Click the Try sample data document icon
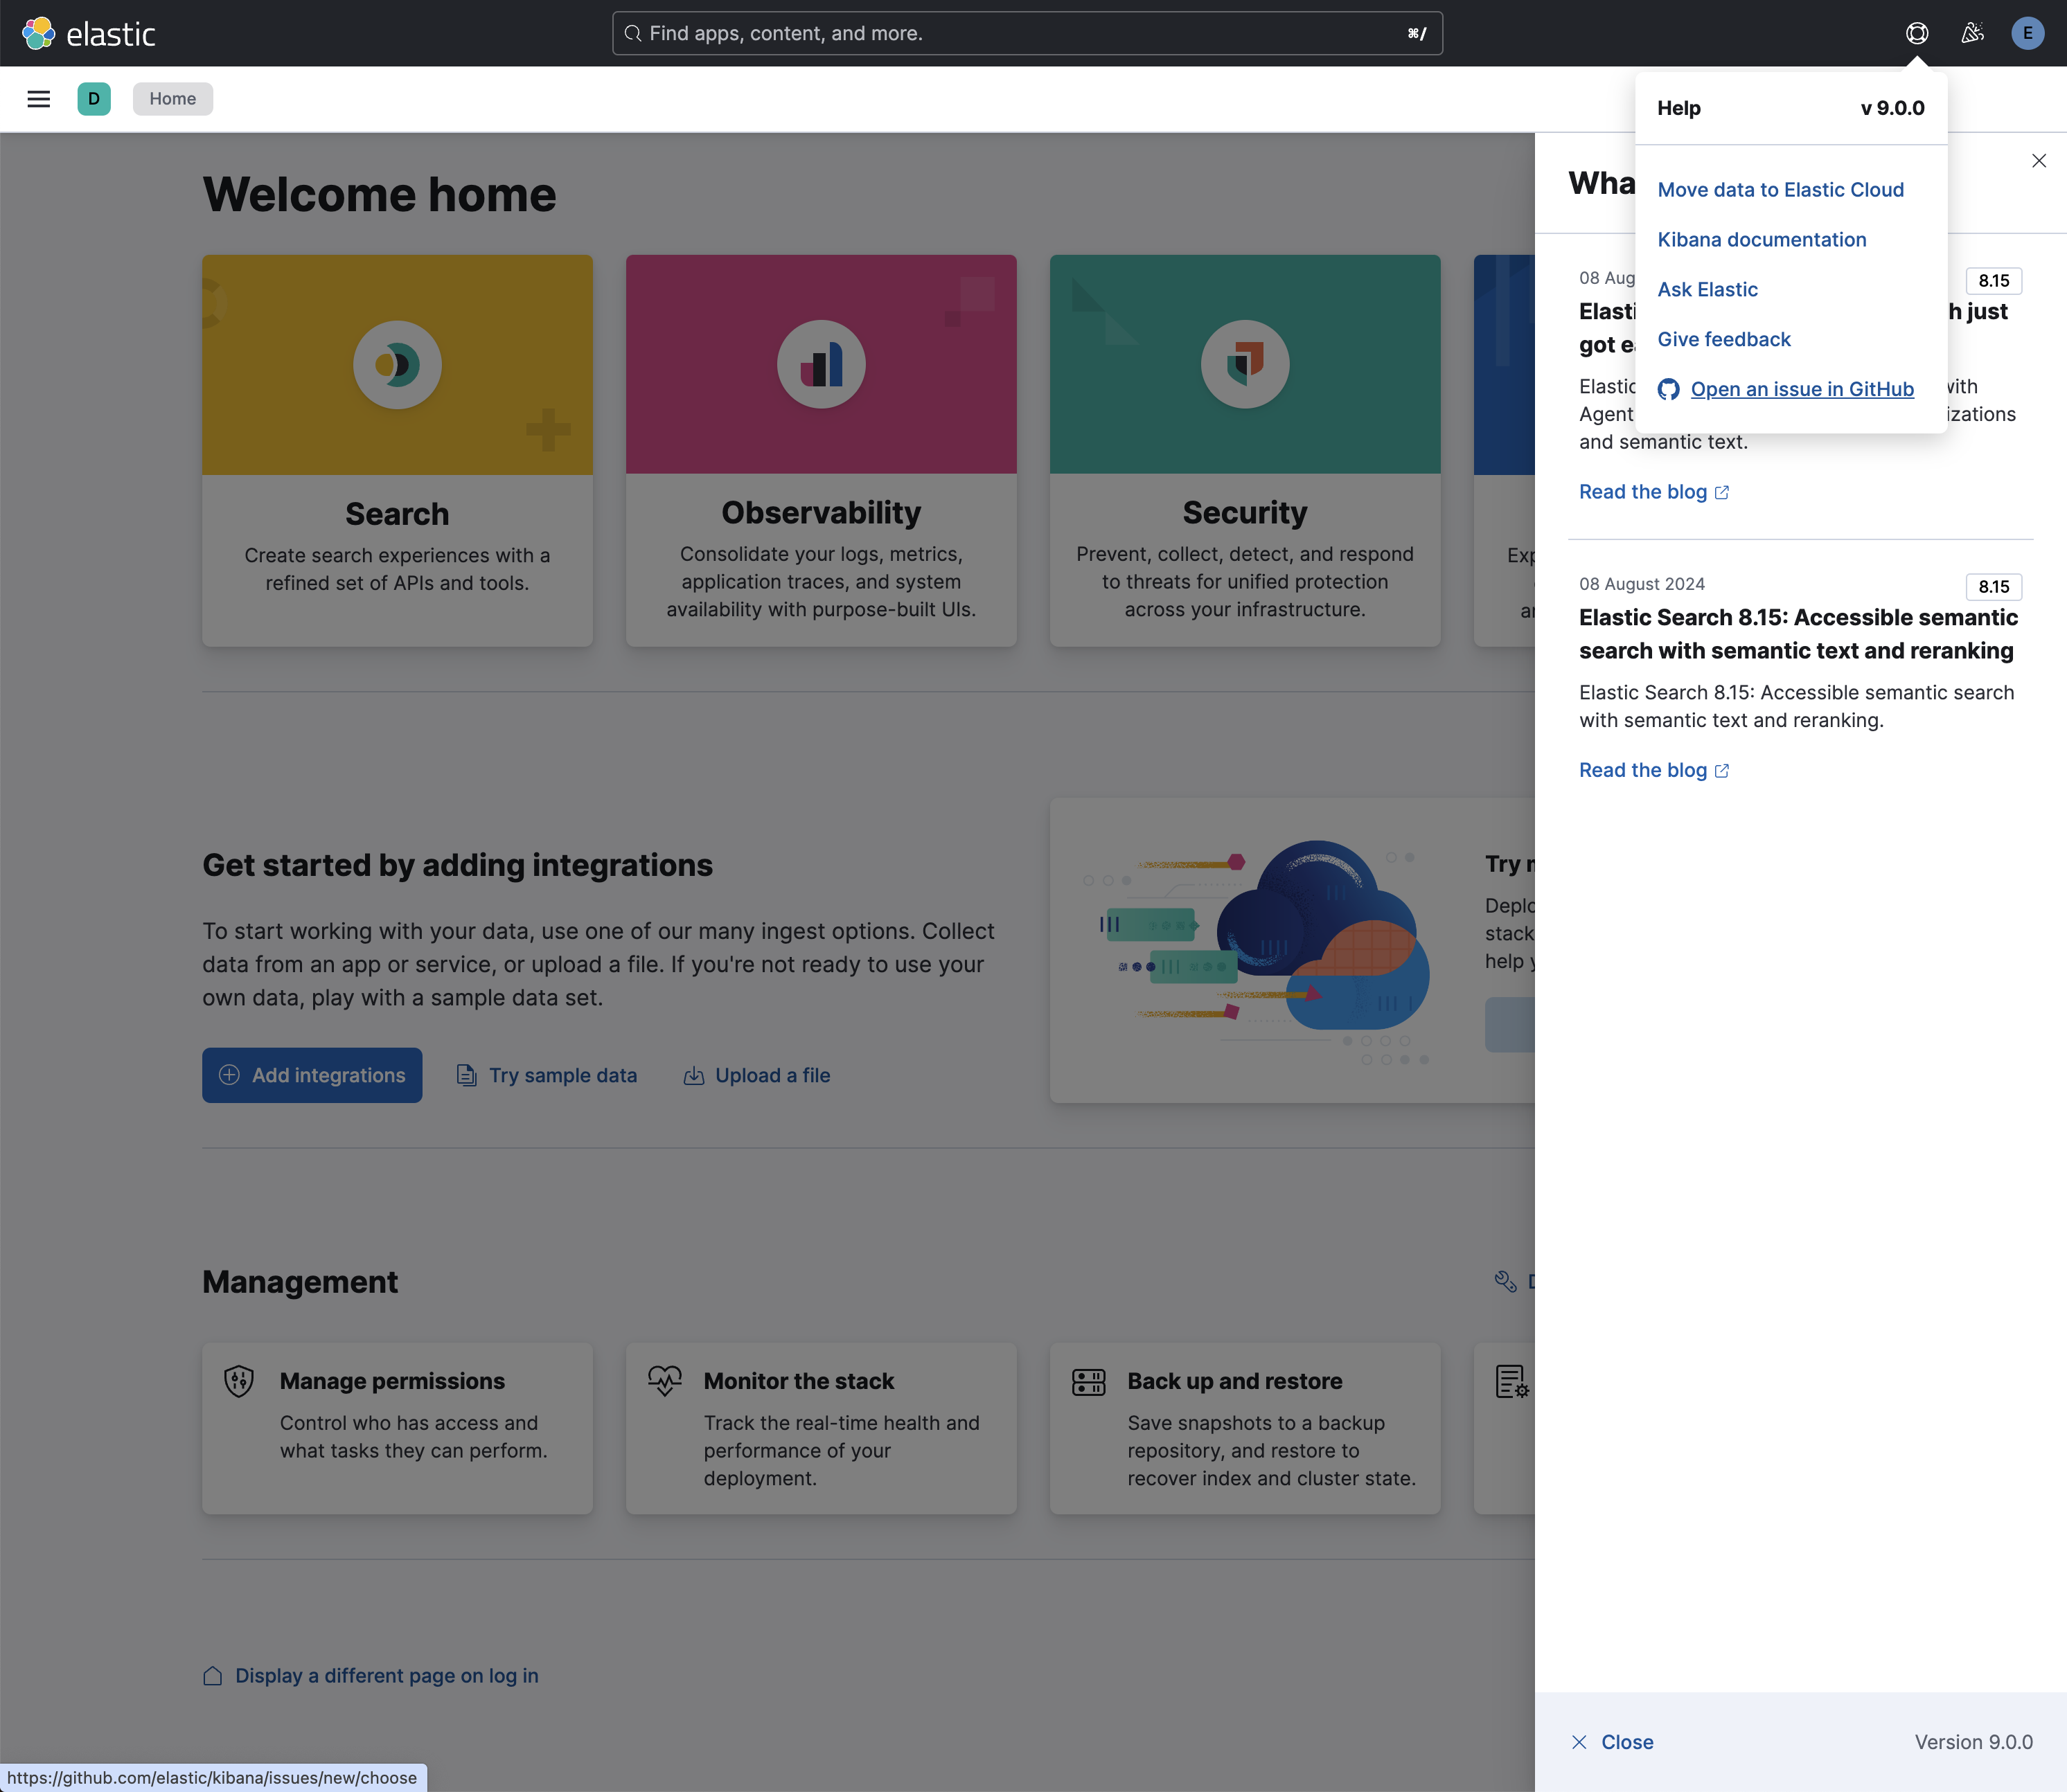The image size is (2067, 1792). (466, 1076)
